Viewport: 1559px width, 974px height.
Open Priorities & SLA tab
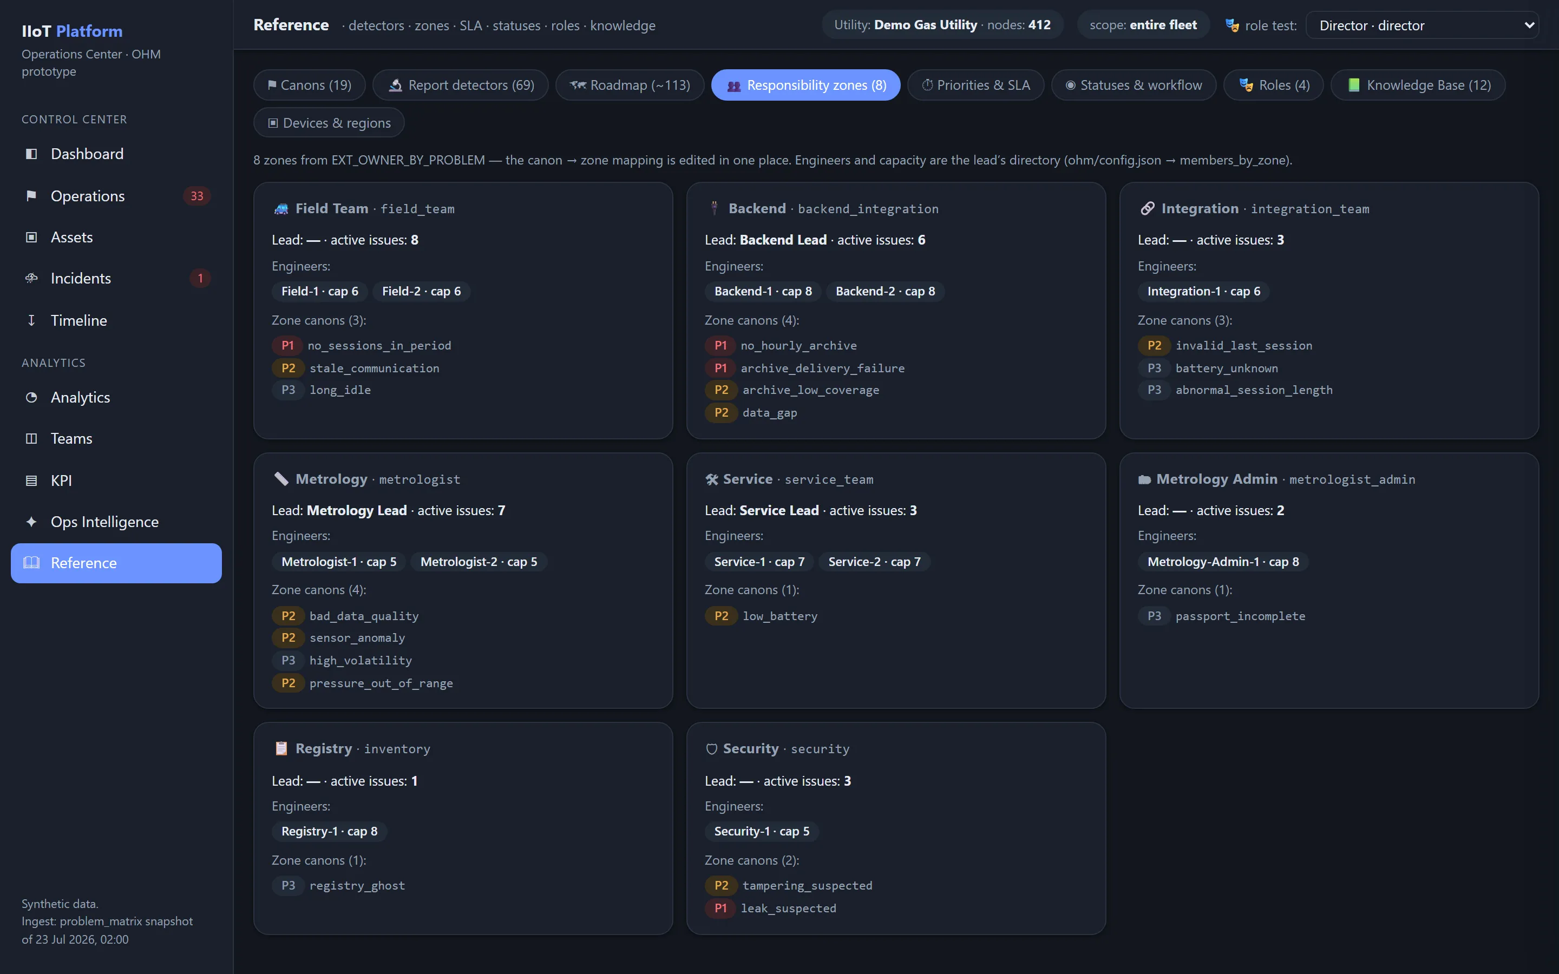[975, 85]
